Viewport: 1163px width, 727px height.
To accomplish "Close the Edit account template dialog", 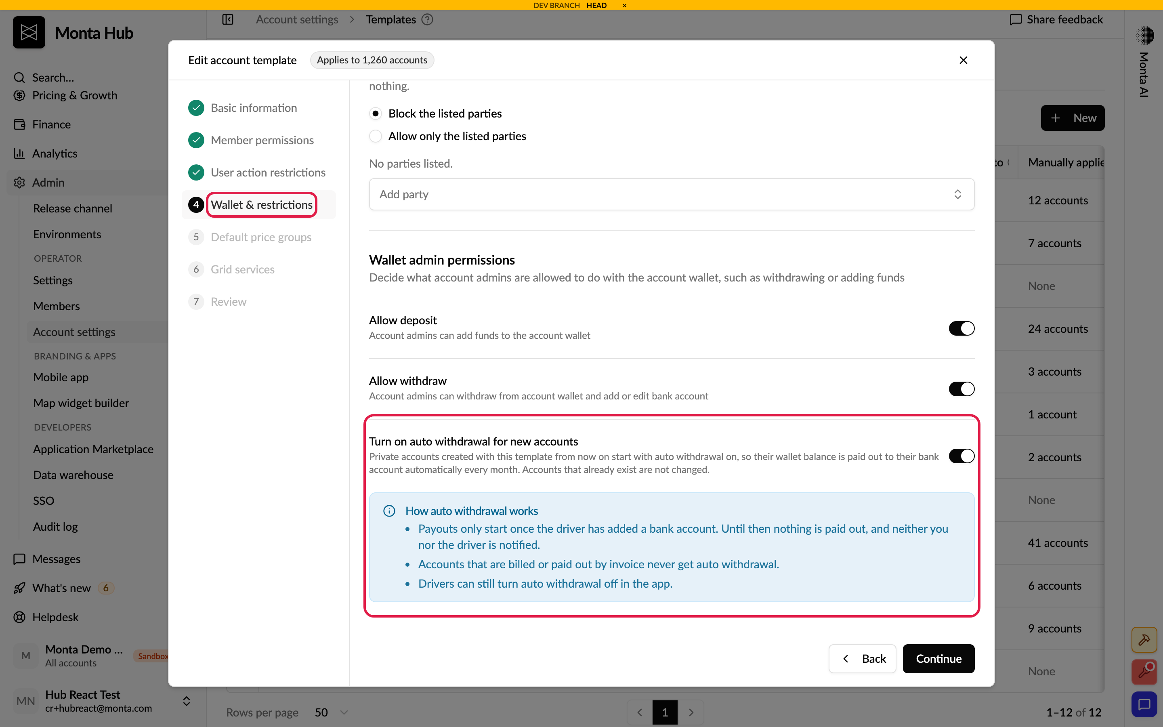I will tap(963, 60).
